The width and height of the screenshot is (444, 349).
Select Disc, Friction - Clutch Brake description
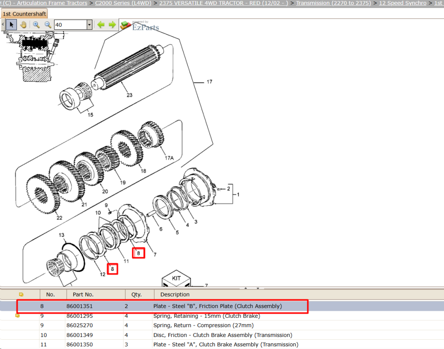click(222, 335)
